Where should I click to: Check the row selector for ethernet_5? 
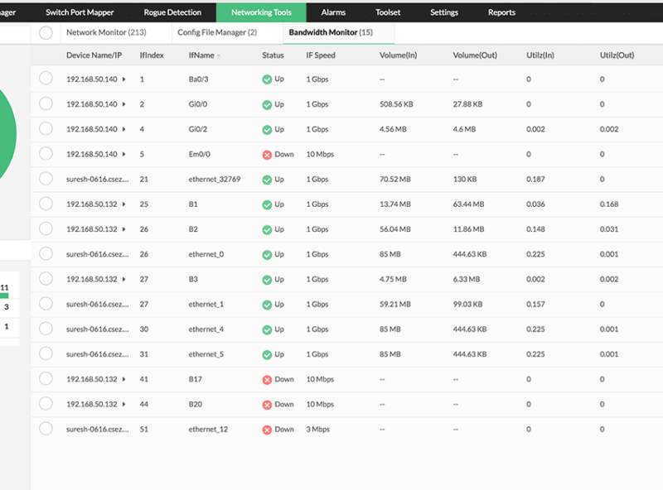pos(46,354)
